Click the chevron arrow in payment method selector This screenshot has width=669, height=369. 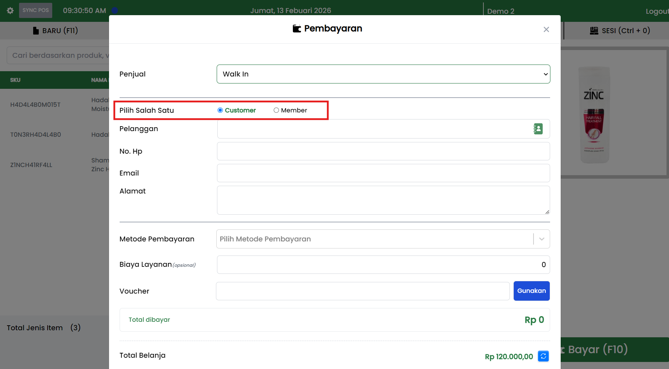(542, 239)
